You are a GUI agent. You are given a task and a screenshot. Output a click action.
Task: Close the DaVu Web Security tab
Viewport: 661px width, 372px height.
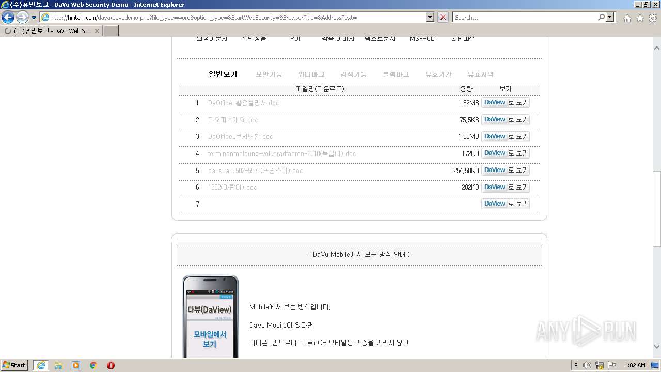[97, 31]
